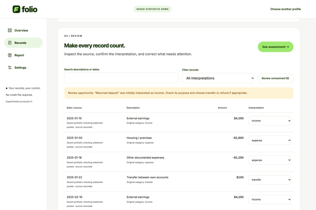Click the date 2025-01-22
This screenshot has width=316, height=210.
74,177
